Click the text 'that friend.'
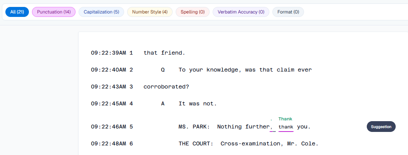Screen dimensions: 408x155 coord(164,53)
